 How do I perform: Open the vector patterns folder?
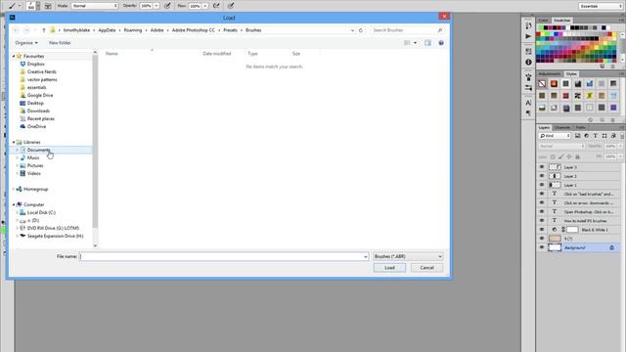click(x=38, y=80)
